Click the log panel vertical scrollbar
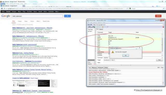This screenshot has height=95, width=166. (x=163, y=77)
